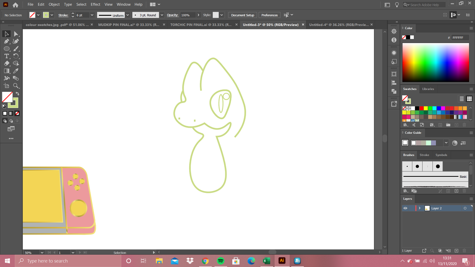Open the Swatch Libraries menu icon

(x=405, y=125)
